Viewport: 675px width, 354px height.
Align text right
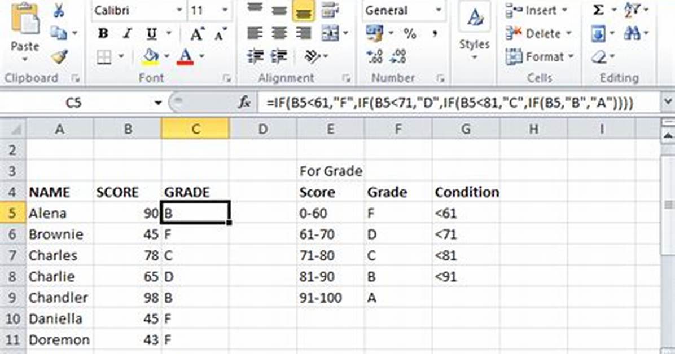point(304,33)
